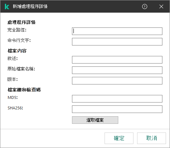Click the SHA256 label text
The width and height of the screenshot is (170, 148).
click(15, 108)
